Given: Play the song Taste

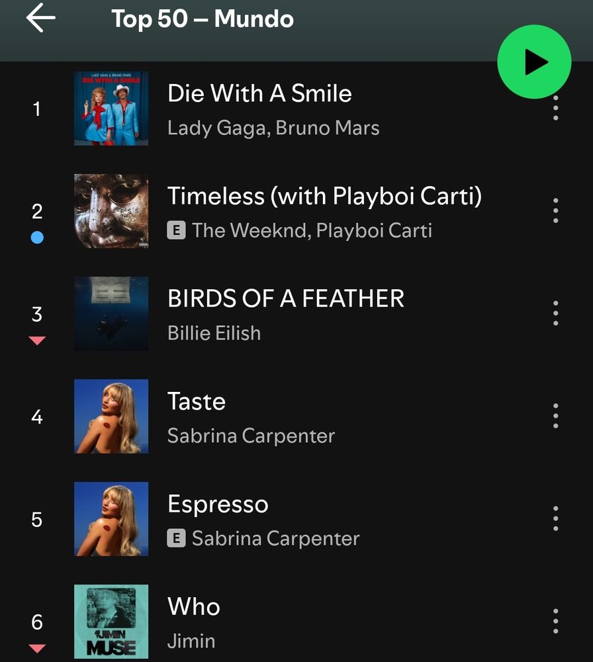Looking at the screenshot, I should pos(296,416).
